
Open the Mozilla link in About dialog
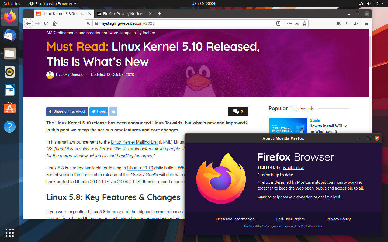pyautogui.click(x=303, y=182)
